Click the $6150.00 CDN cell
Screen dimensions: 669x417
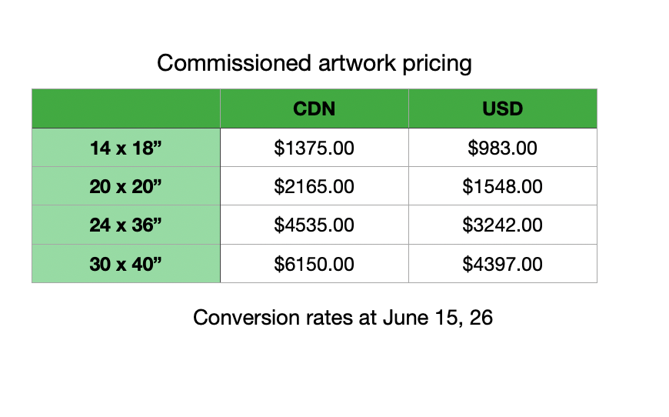tap(315, 264)
